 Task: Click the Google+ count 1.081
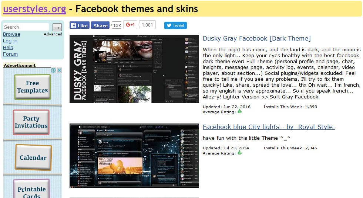[x=147, y=25]
